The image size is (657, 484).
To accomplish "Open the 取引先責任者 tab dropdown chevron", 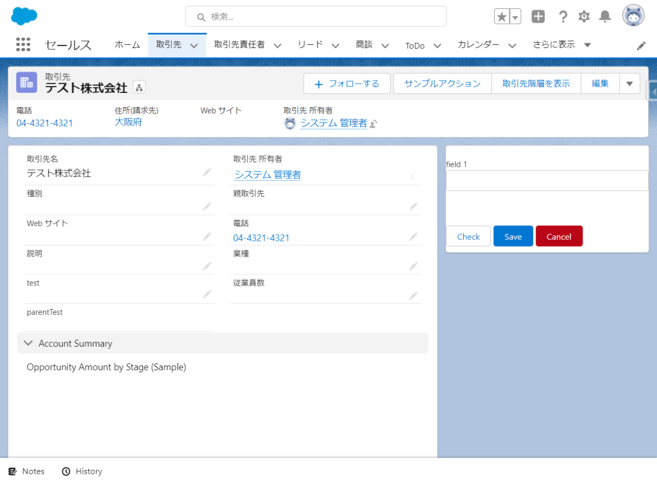I will coord(277,46).
